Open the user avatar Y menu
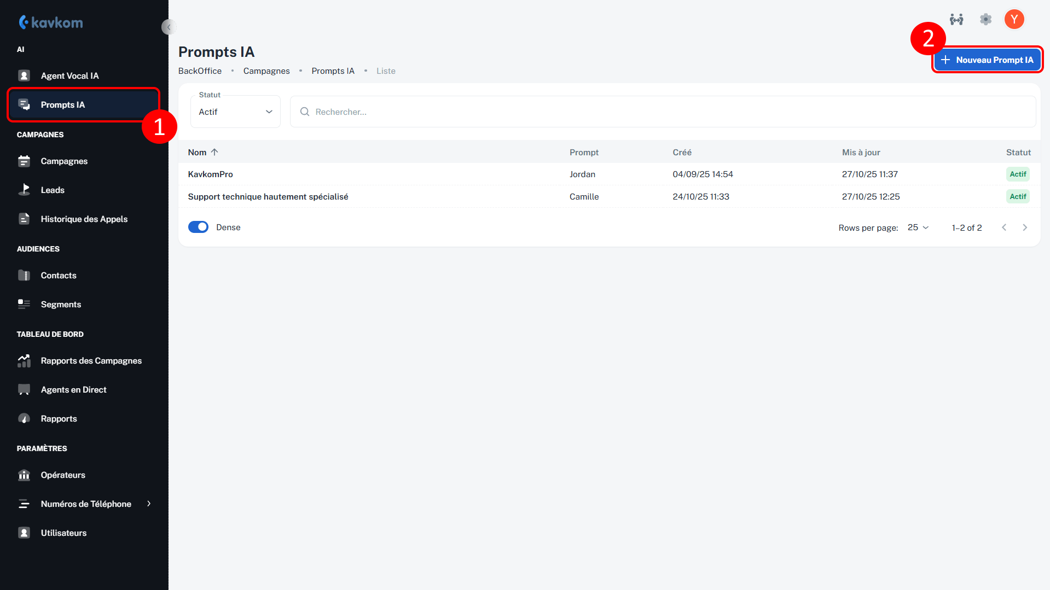Screen dimensions: 1050x590 click(x=1014, y=20)
